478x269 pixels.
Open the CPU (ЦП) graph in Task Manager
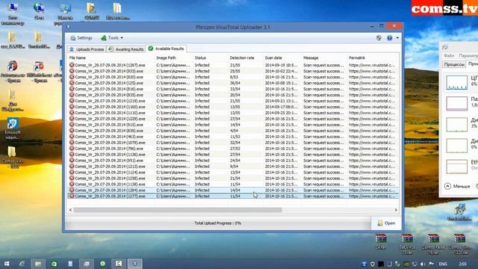coord(456,82)
